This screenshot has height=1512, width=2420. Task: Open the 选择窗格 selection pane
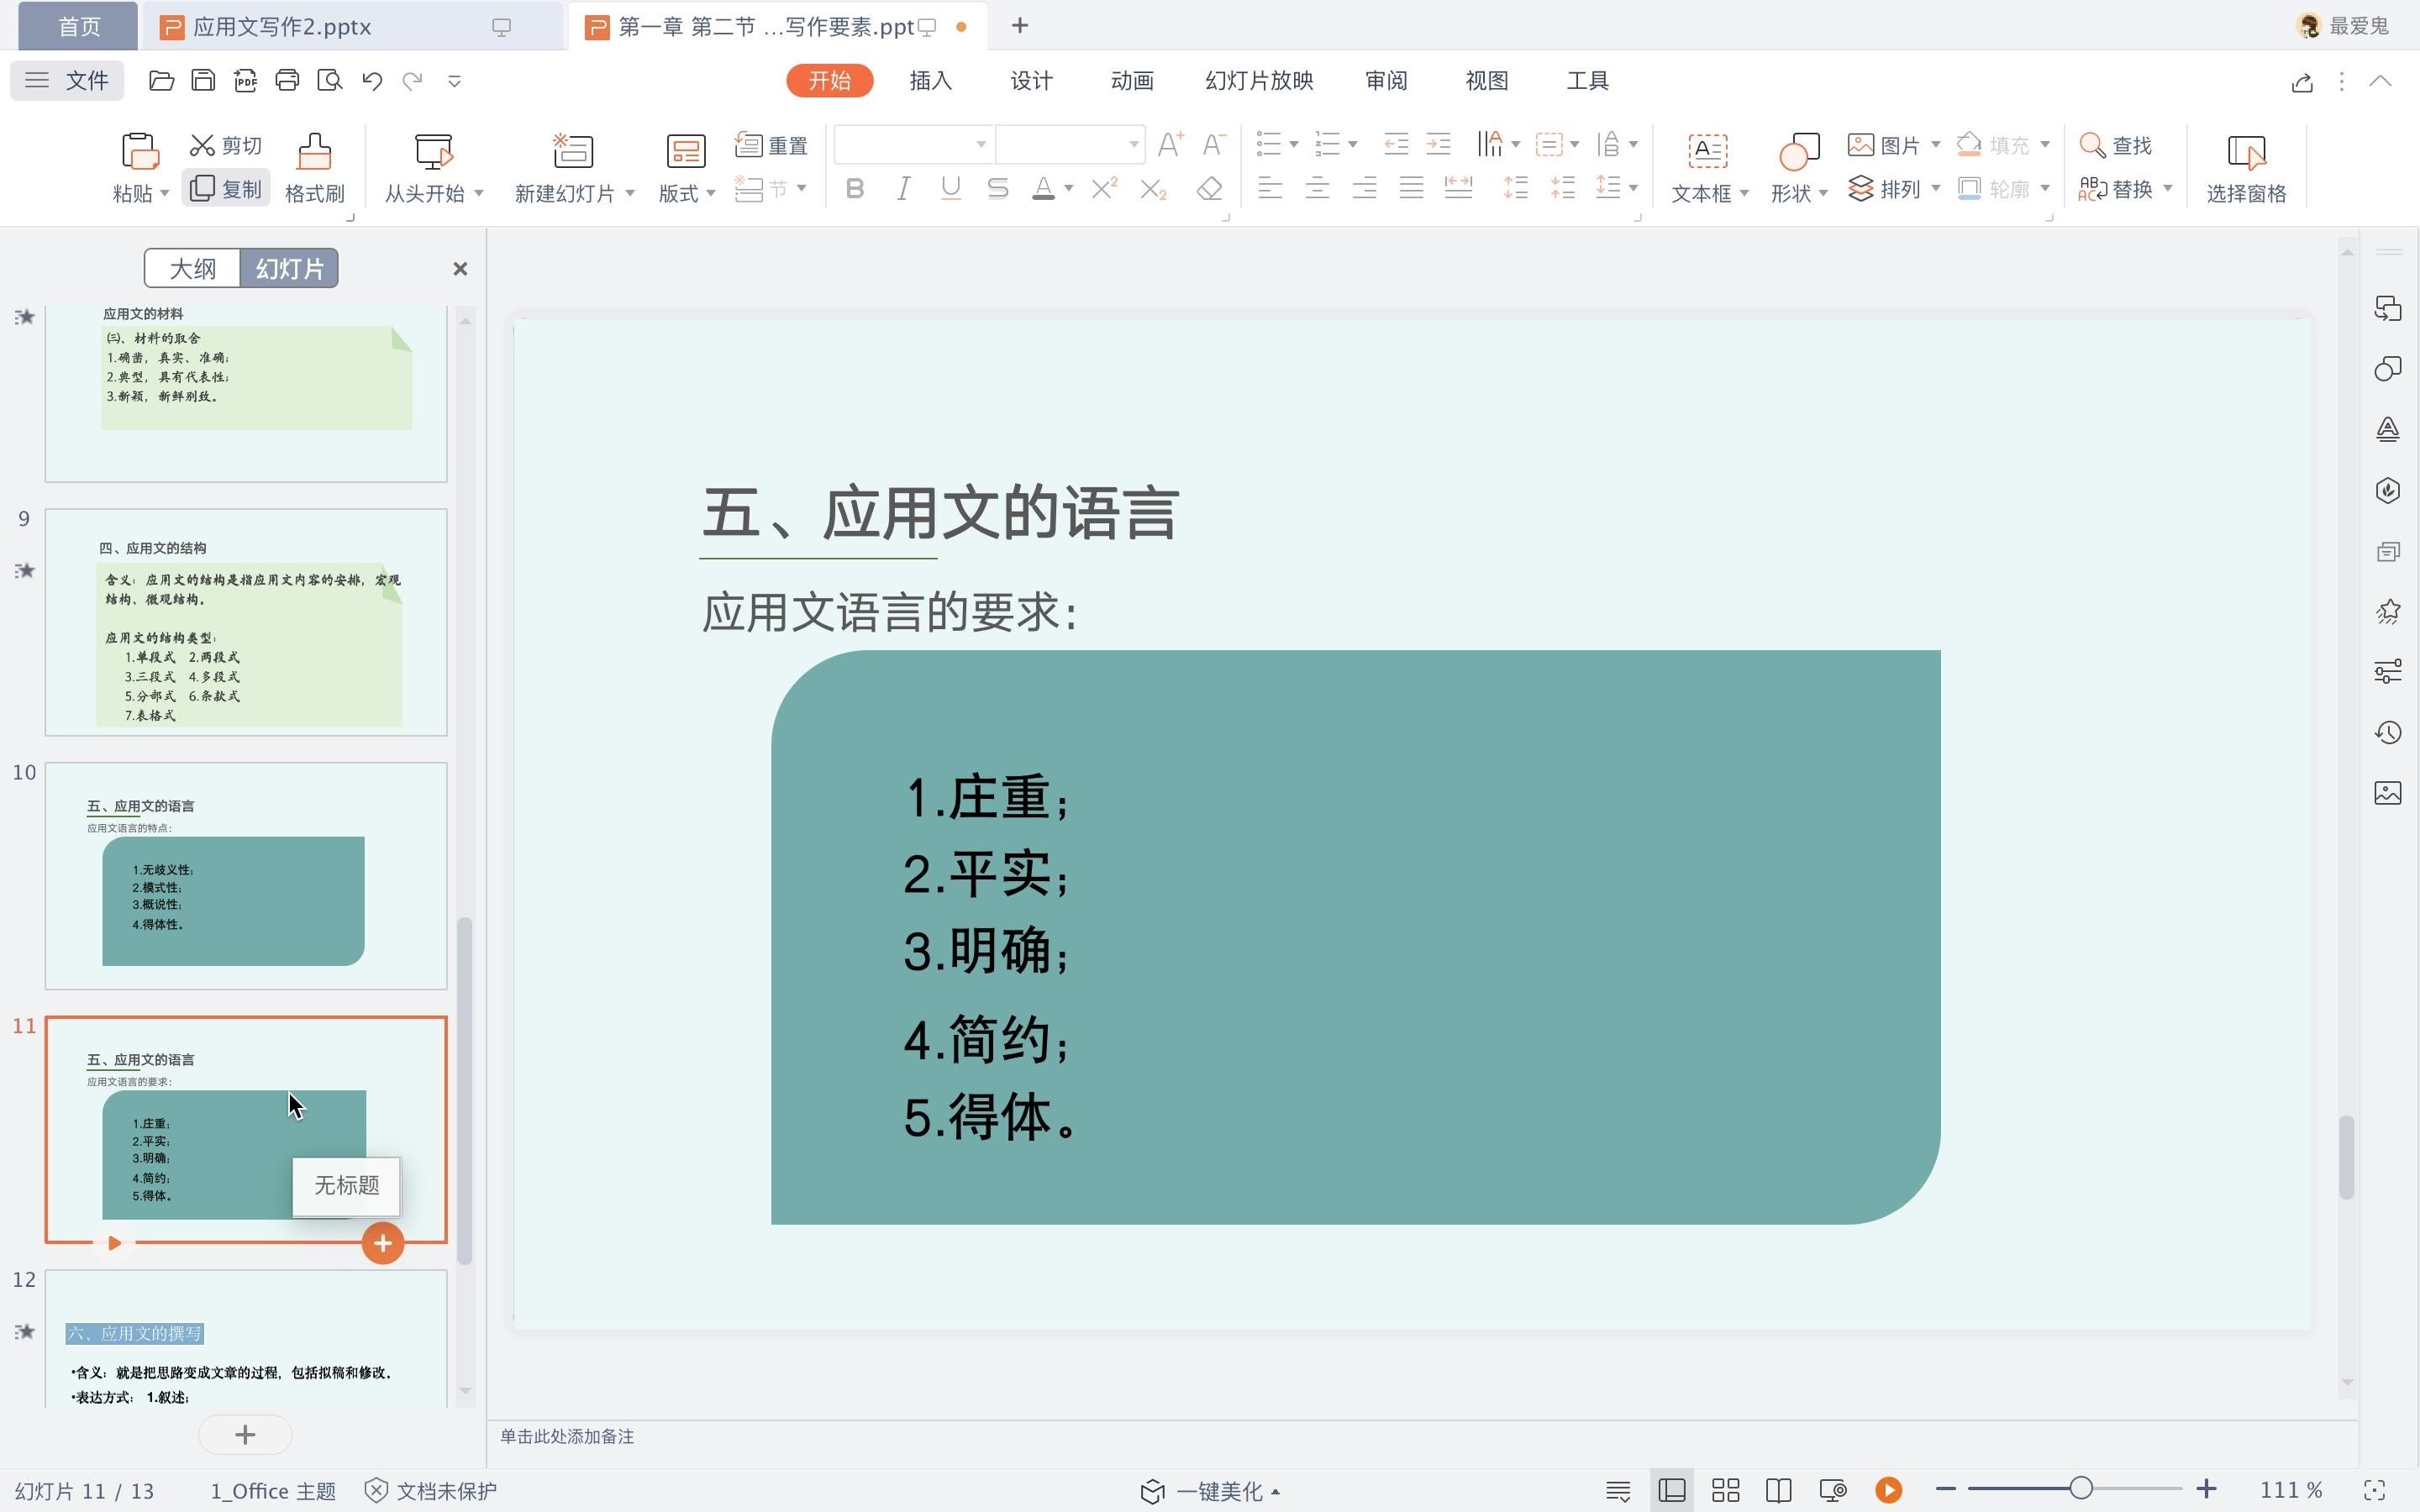click(2246, 168)
